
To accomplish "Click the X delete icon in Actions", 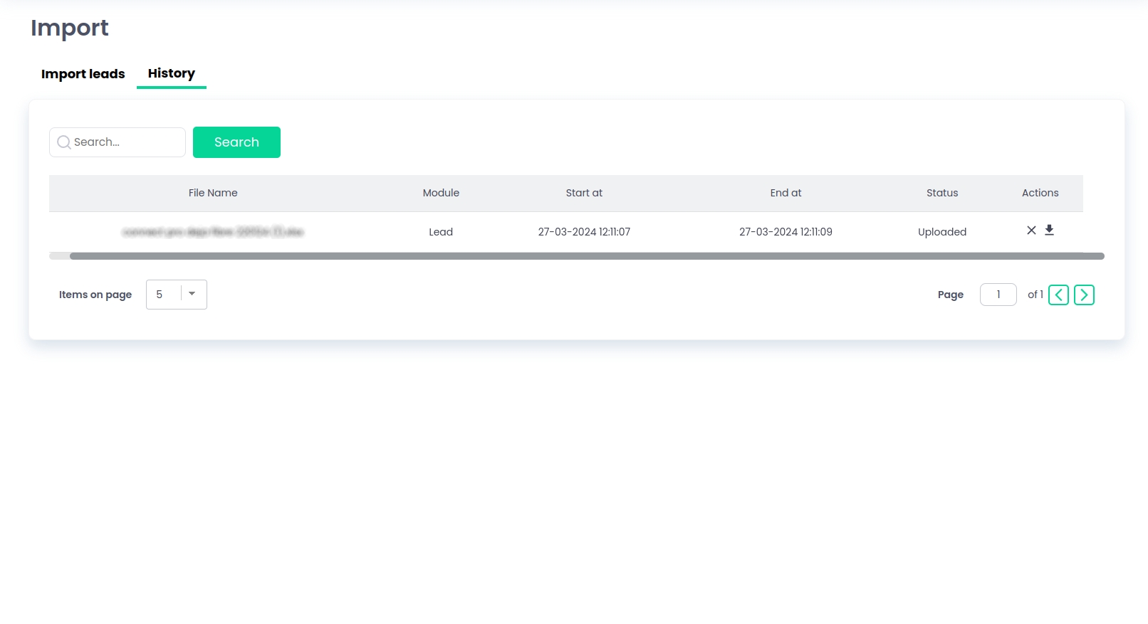I will [x=1030, y=230].
